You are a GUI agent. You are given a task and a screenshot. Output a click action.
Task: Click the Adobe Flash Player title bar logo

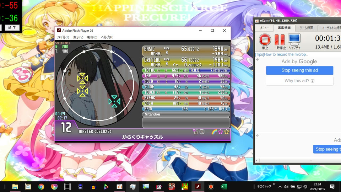coord(59,31)
